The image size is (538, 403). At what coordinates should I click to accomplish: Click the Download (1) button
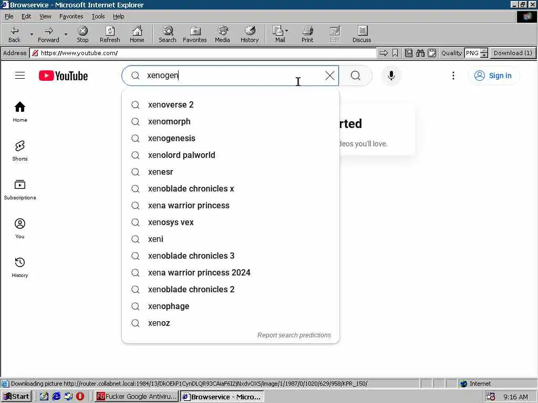(513, 53)
